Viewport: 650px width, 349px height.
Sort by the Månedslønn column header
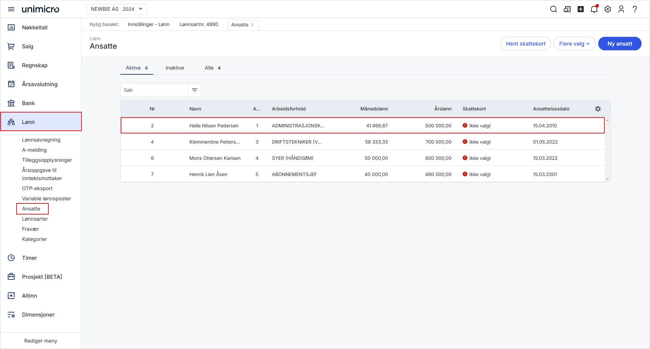pyautogui.click(x=374, y=109)
